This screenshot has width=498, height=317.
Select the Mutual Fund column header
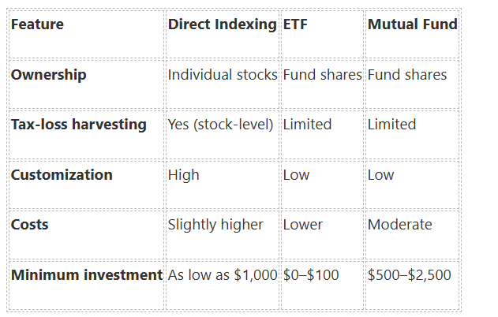click(x=412, y=24)
